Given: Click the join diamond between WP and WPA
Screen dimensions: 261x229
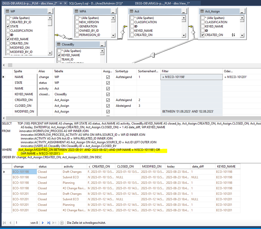Looking at the screenshot, I should coord(63,36).
